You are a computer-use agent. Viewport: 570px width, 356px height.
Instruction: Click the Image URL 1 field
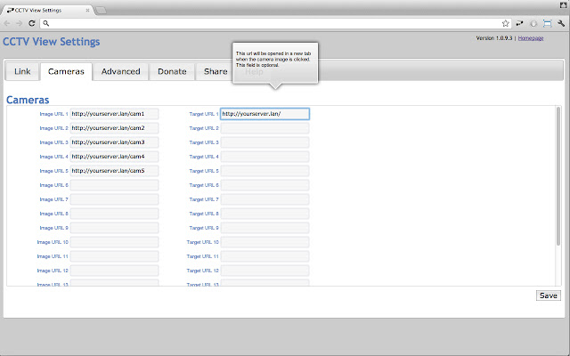pos(114,114)
